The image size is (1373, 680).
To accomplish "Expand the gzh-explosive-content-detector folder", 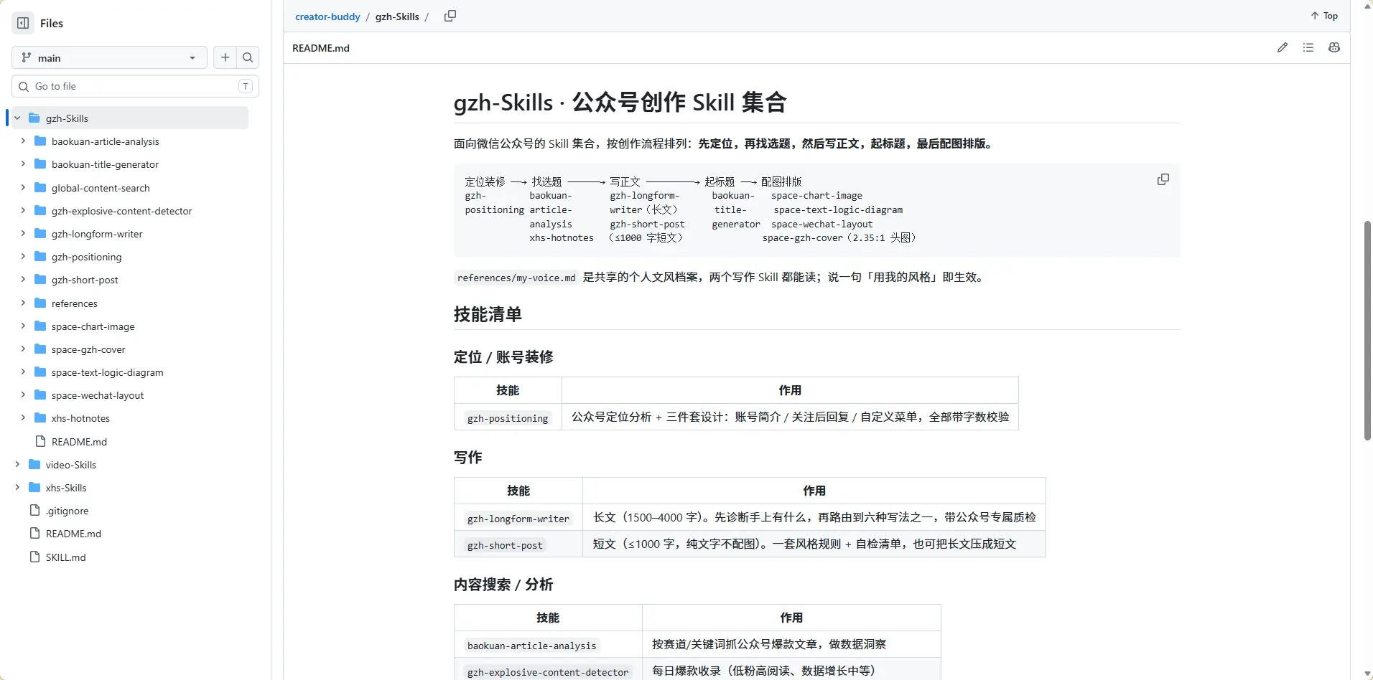I will point(23,211).
